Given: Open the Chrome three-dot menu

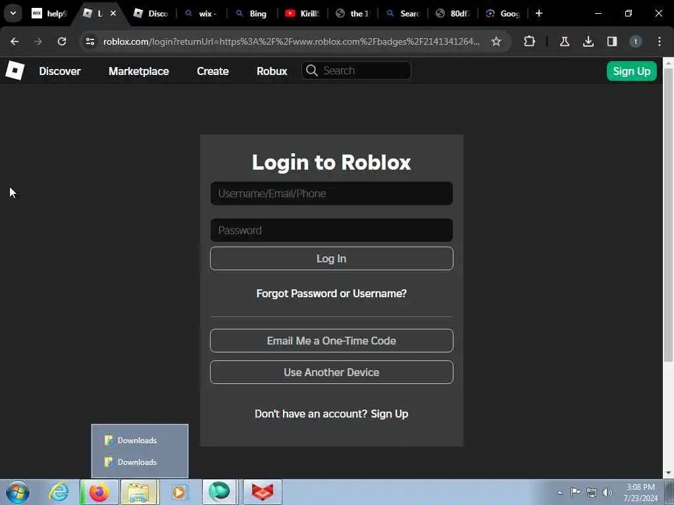Looking at the screenshot, I should pos(659,41).
